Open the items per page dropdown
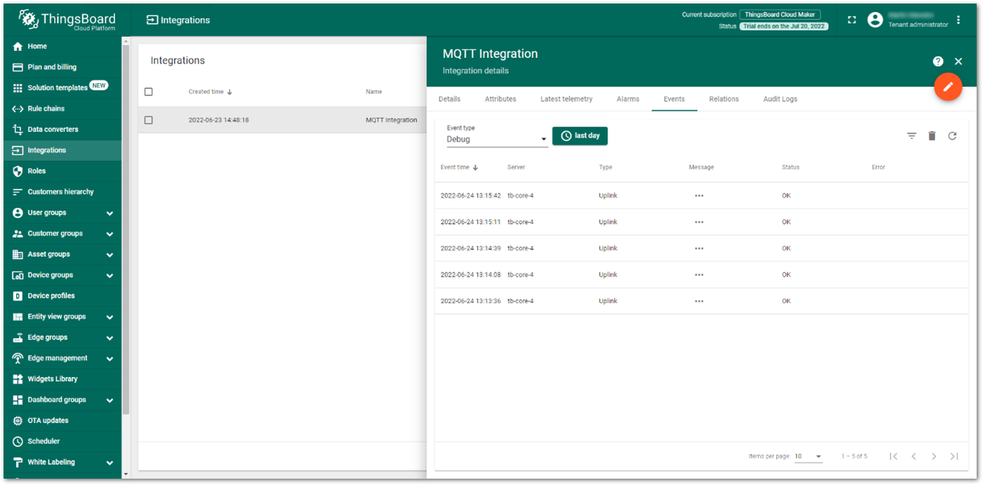Image resolution: width=983 pixels, height=485 pixels. tap(809, 456)
